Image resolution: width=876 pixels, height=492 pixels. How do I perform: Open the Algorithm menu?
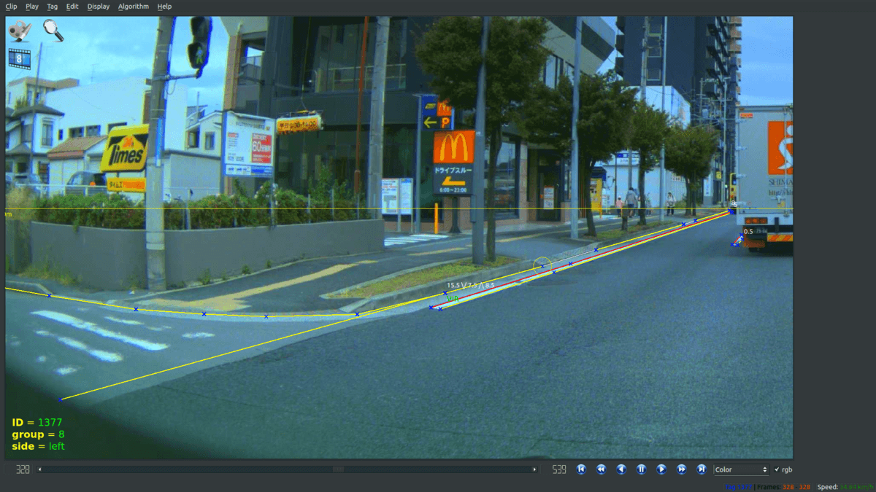pos(133,6)
